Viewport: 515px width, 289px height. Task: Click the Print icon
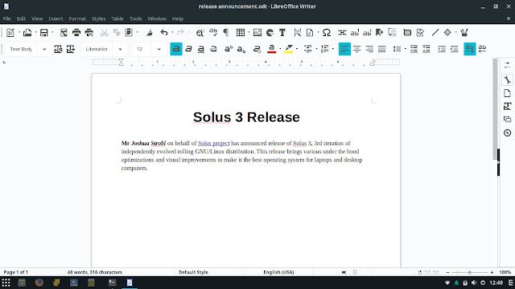(76, 32)
